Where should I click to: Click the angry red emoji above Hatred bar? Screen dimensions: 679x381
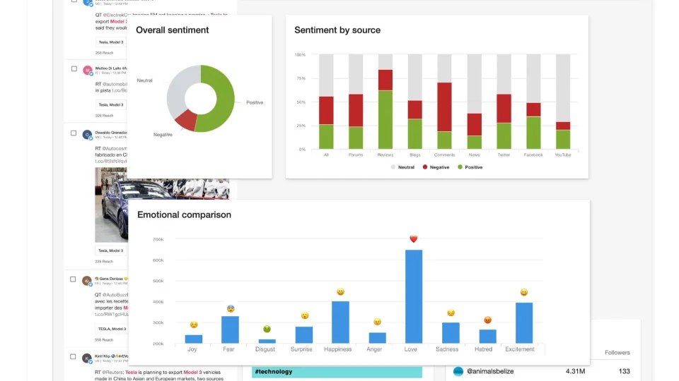point(487,320)
